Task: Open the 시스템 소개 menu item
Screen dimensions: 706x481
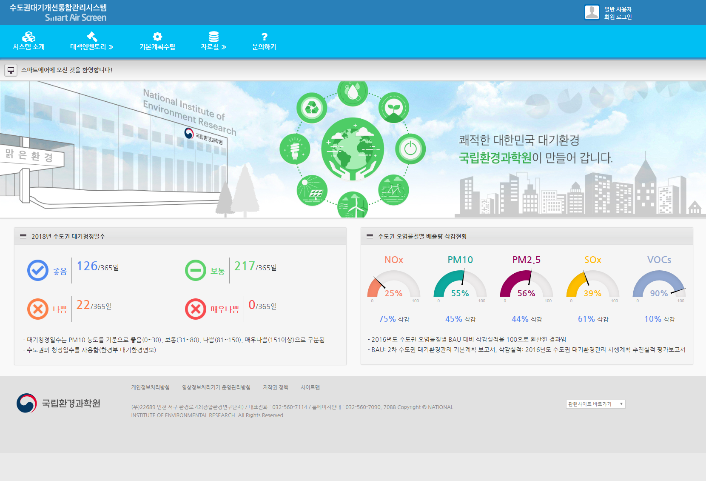Action: point(28,47)
